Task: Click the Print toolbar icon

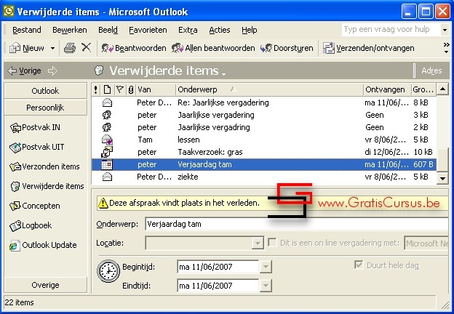Action: click(x=70, y=48)
